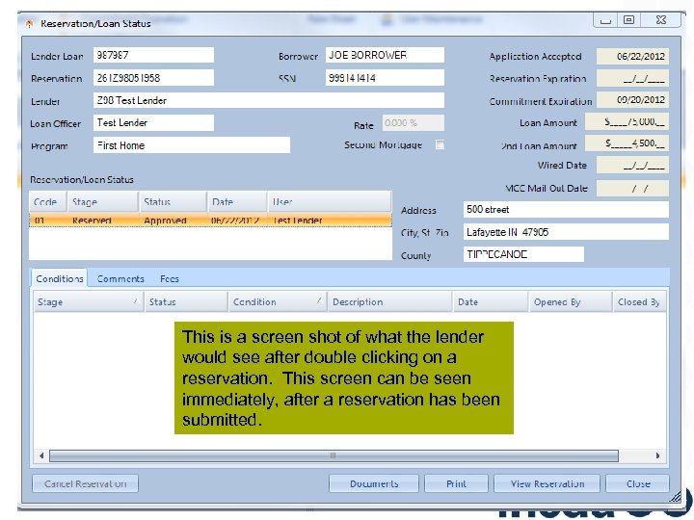Minimize the Reservation/Loan Status window
This screenshot has height=520, width=694.
click(x=605, y=20)
